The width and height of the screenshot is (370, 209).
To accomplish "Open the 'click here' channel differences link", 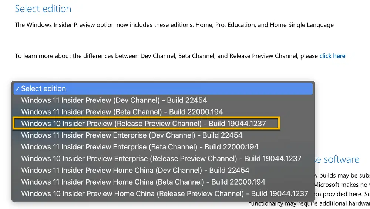I will 332,56.
